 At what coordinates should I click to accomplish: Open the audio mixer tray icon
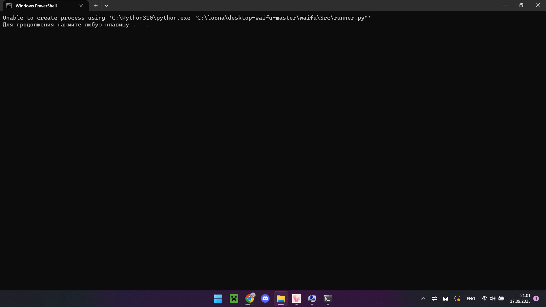pos(434,298)
